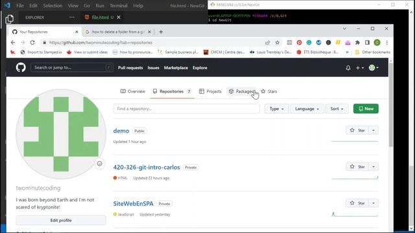
Task: Open the File menu in VS Code
Action: [x=20, y=6]
